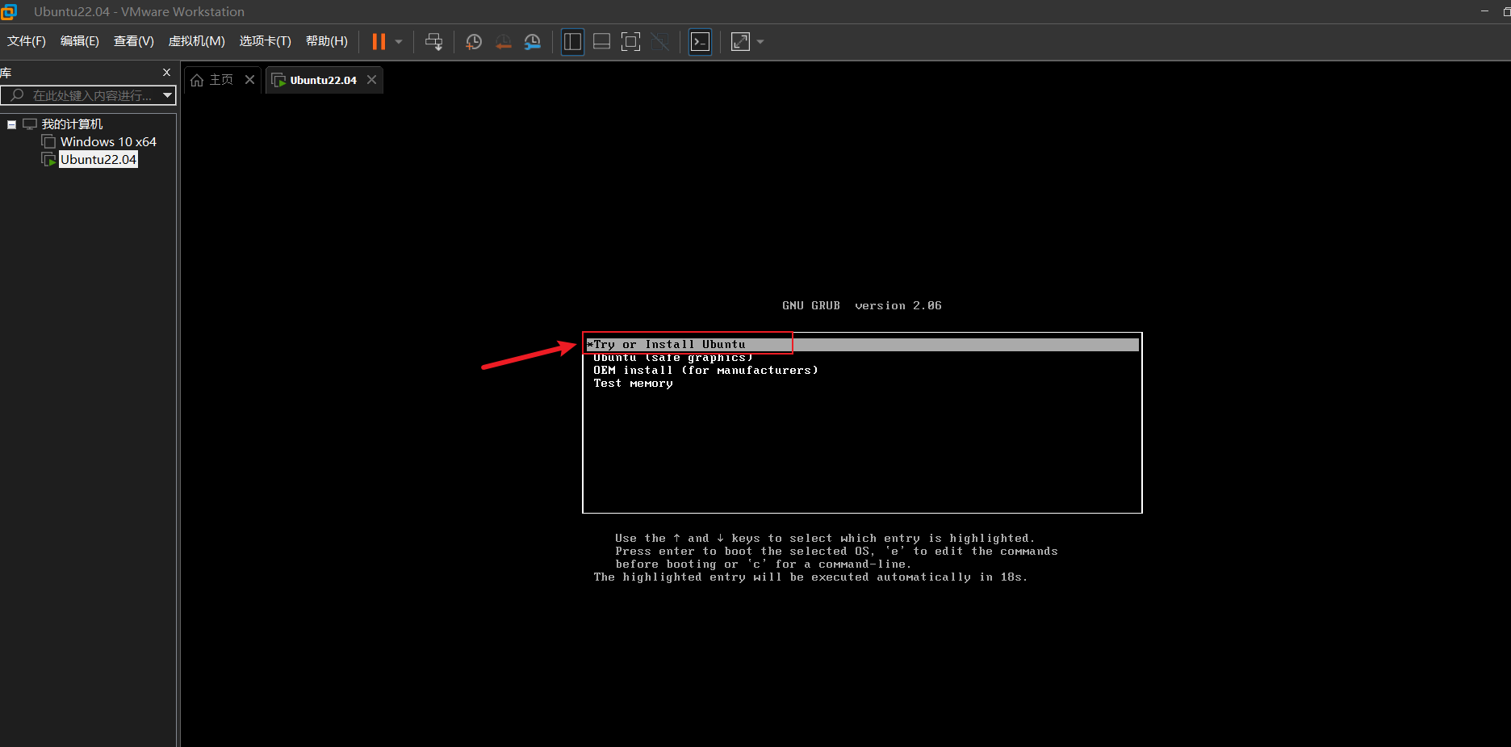Close the library panel
The height and width of the screenshot is (747, 1511).
[x=166, y=73]
